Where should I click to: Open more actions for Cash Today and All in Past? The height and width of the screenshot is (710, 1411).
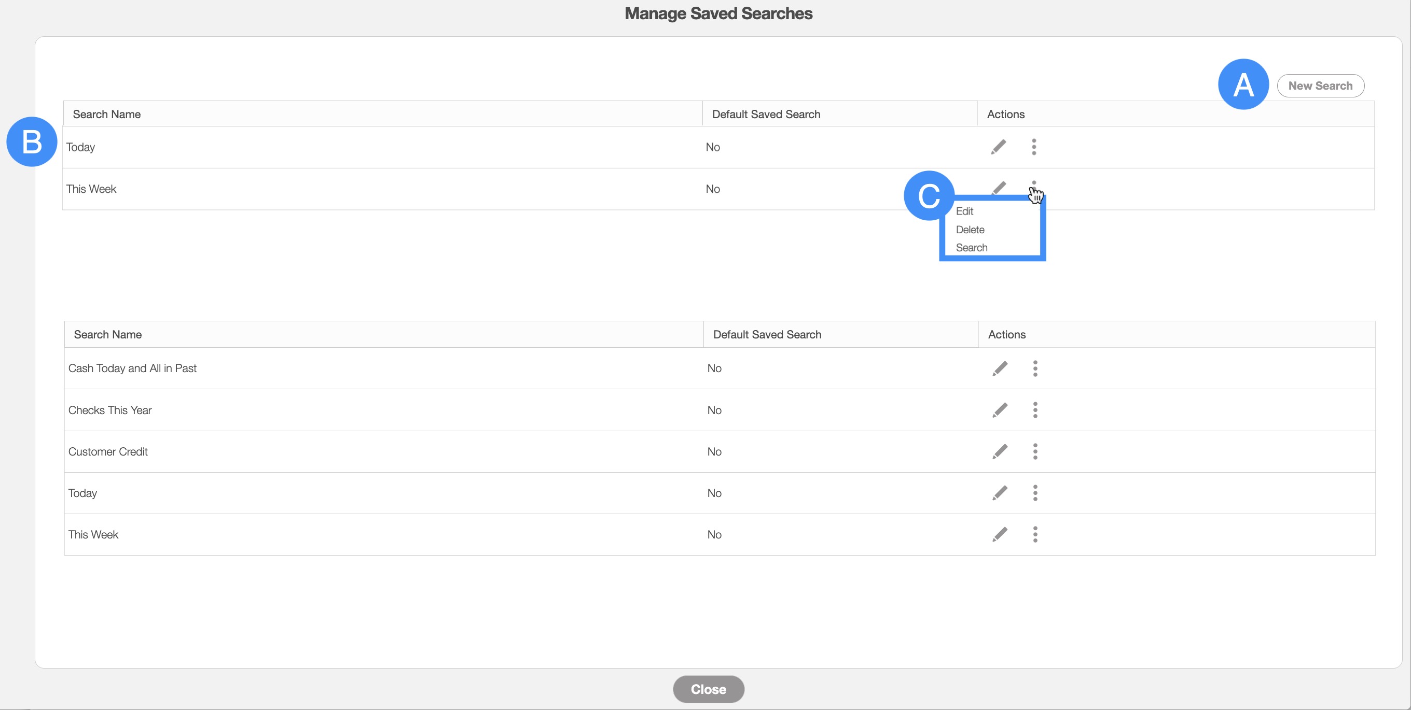(1035, 368)
